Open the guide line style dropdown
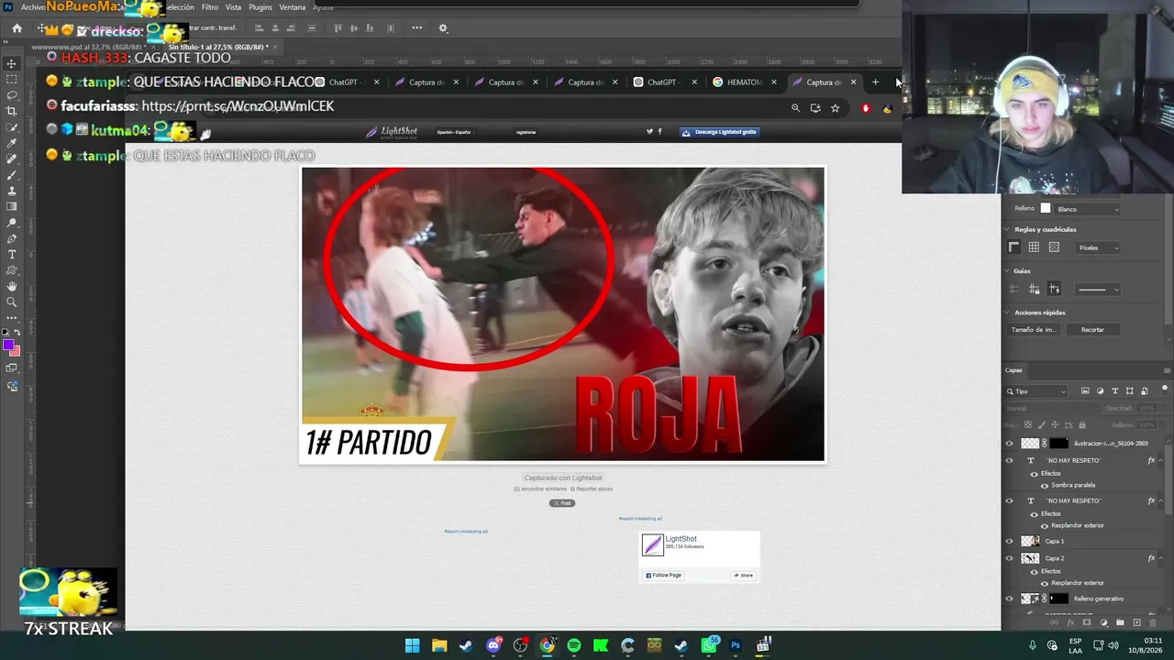1174x660 pixels. pyautogui.click(x=1097, y=290)
